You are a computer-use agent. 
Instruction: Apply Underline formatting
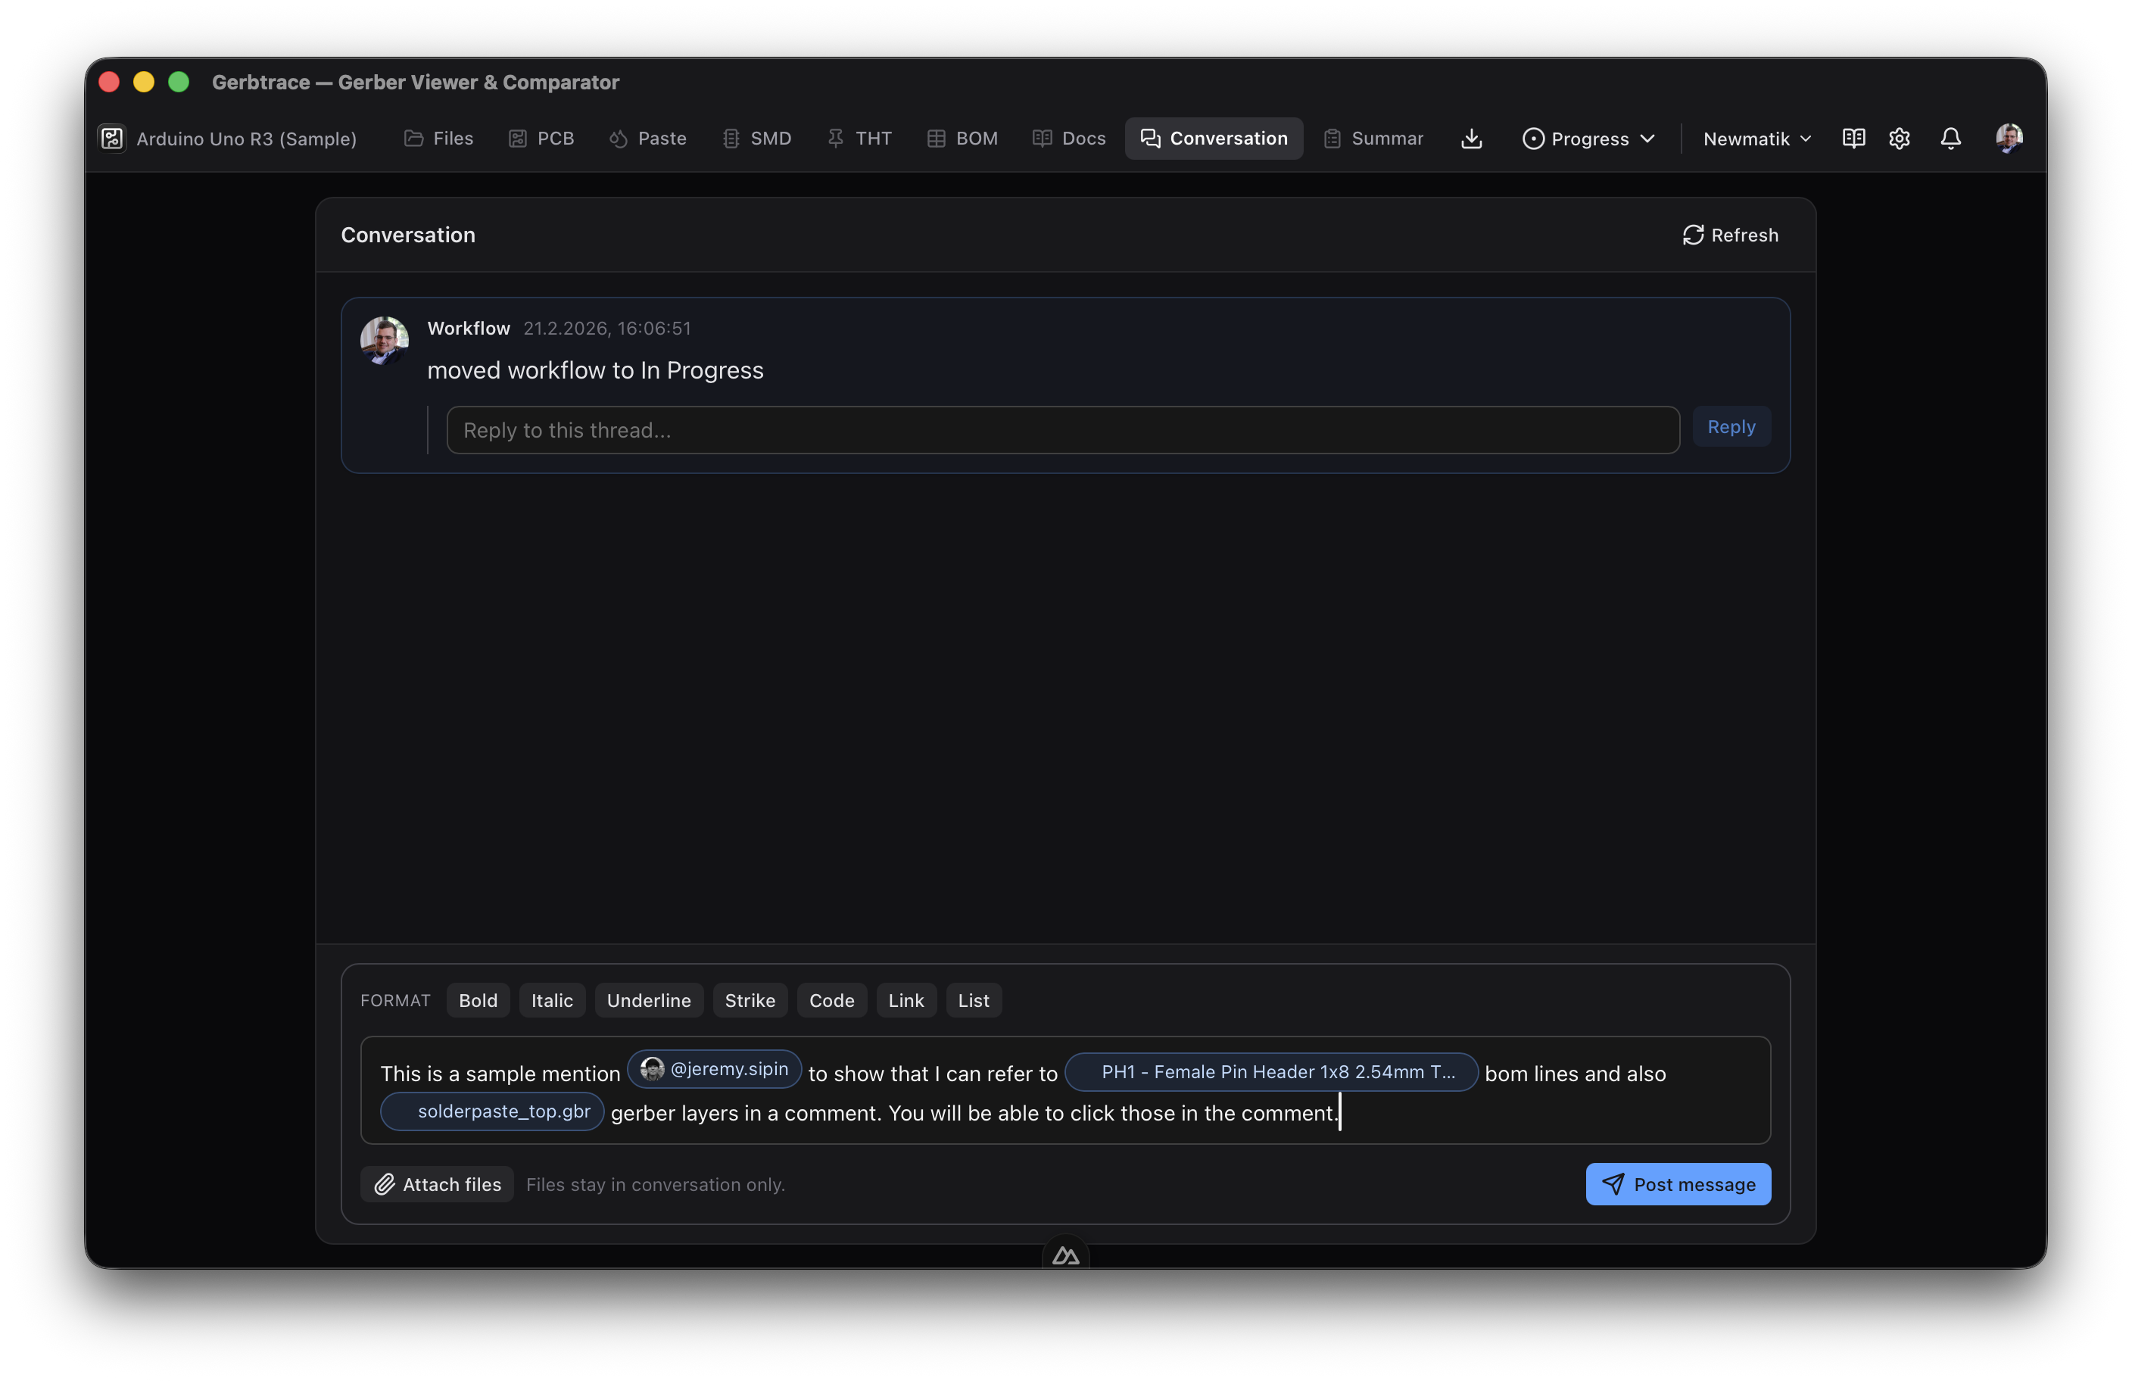[x=649, y=1000]
